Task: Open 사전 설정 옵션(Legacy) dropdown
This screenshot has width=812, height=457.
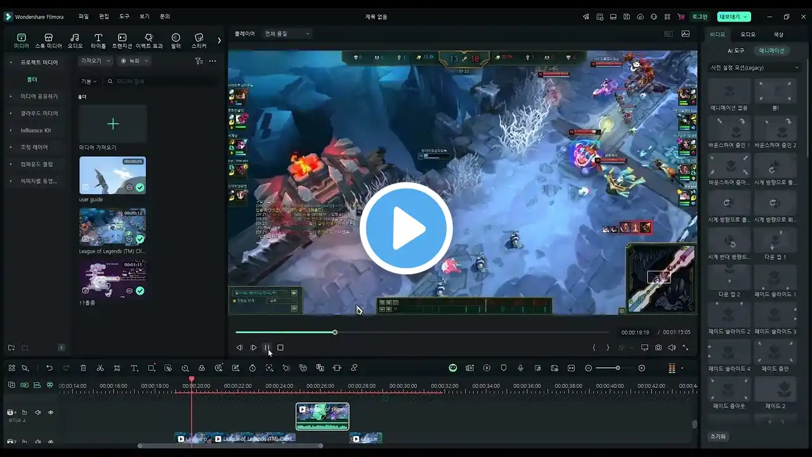Action: 755,67
